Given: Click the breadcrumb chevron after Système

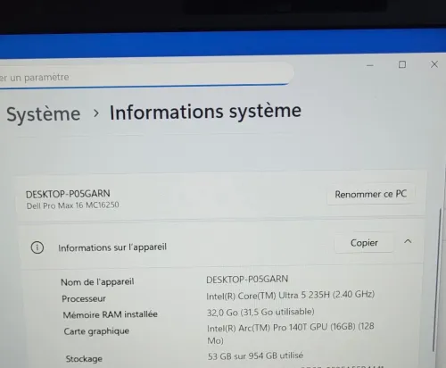Looking at the screenshot, I should pyautogui.click(x=95, y=113).
